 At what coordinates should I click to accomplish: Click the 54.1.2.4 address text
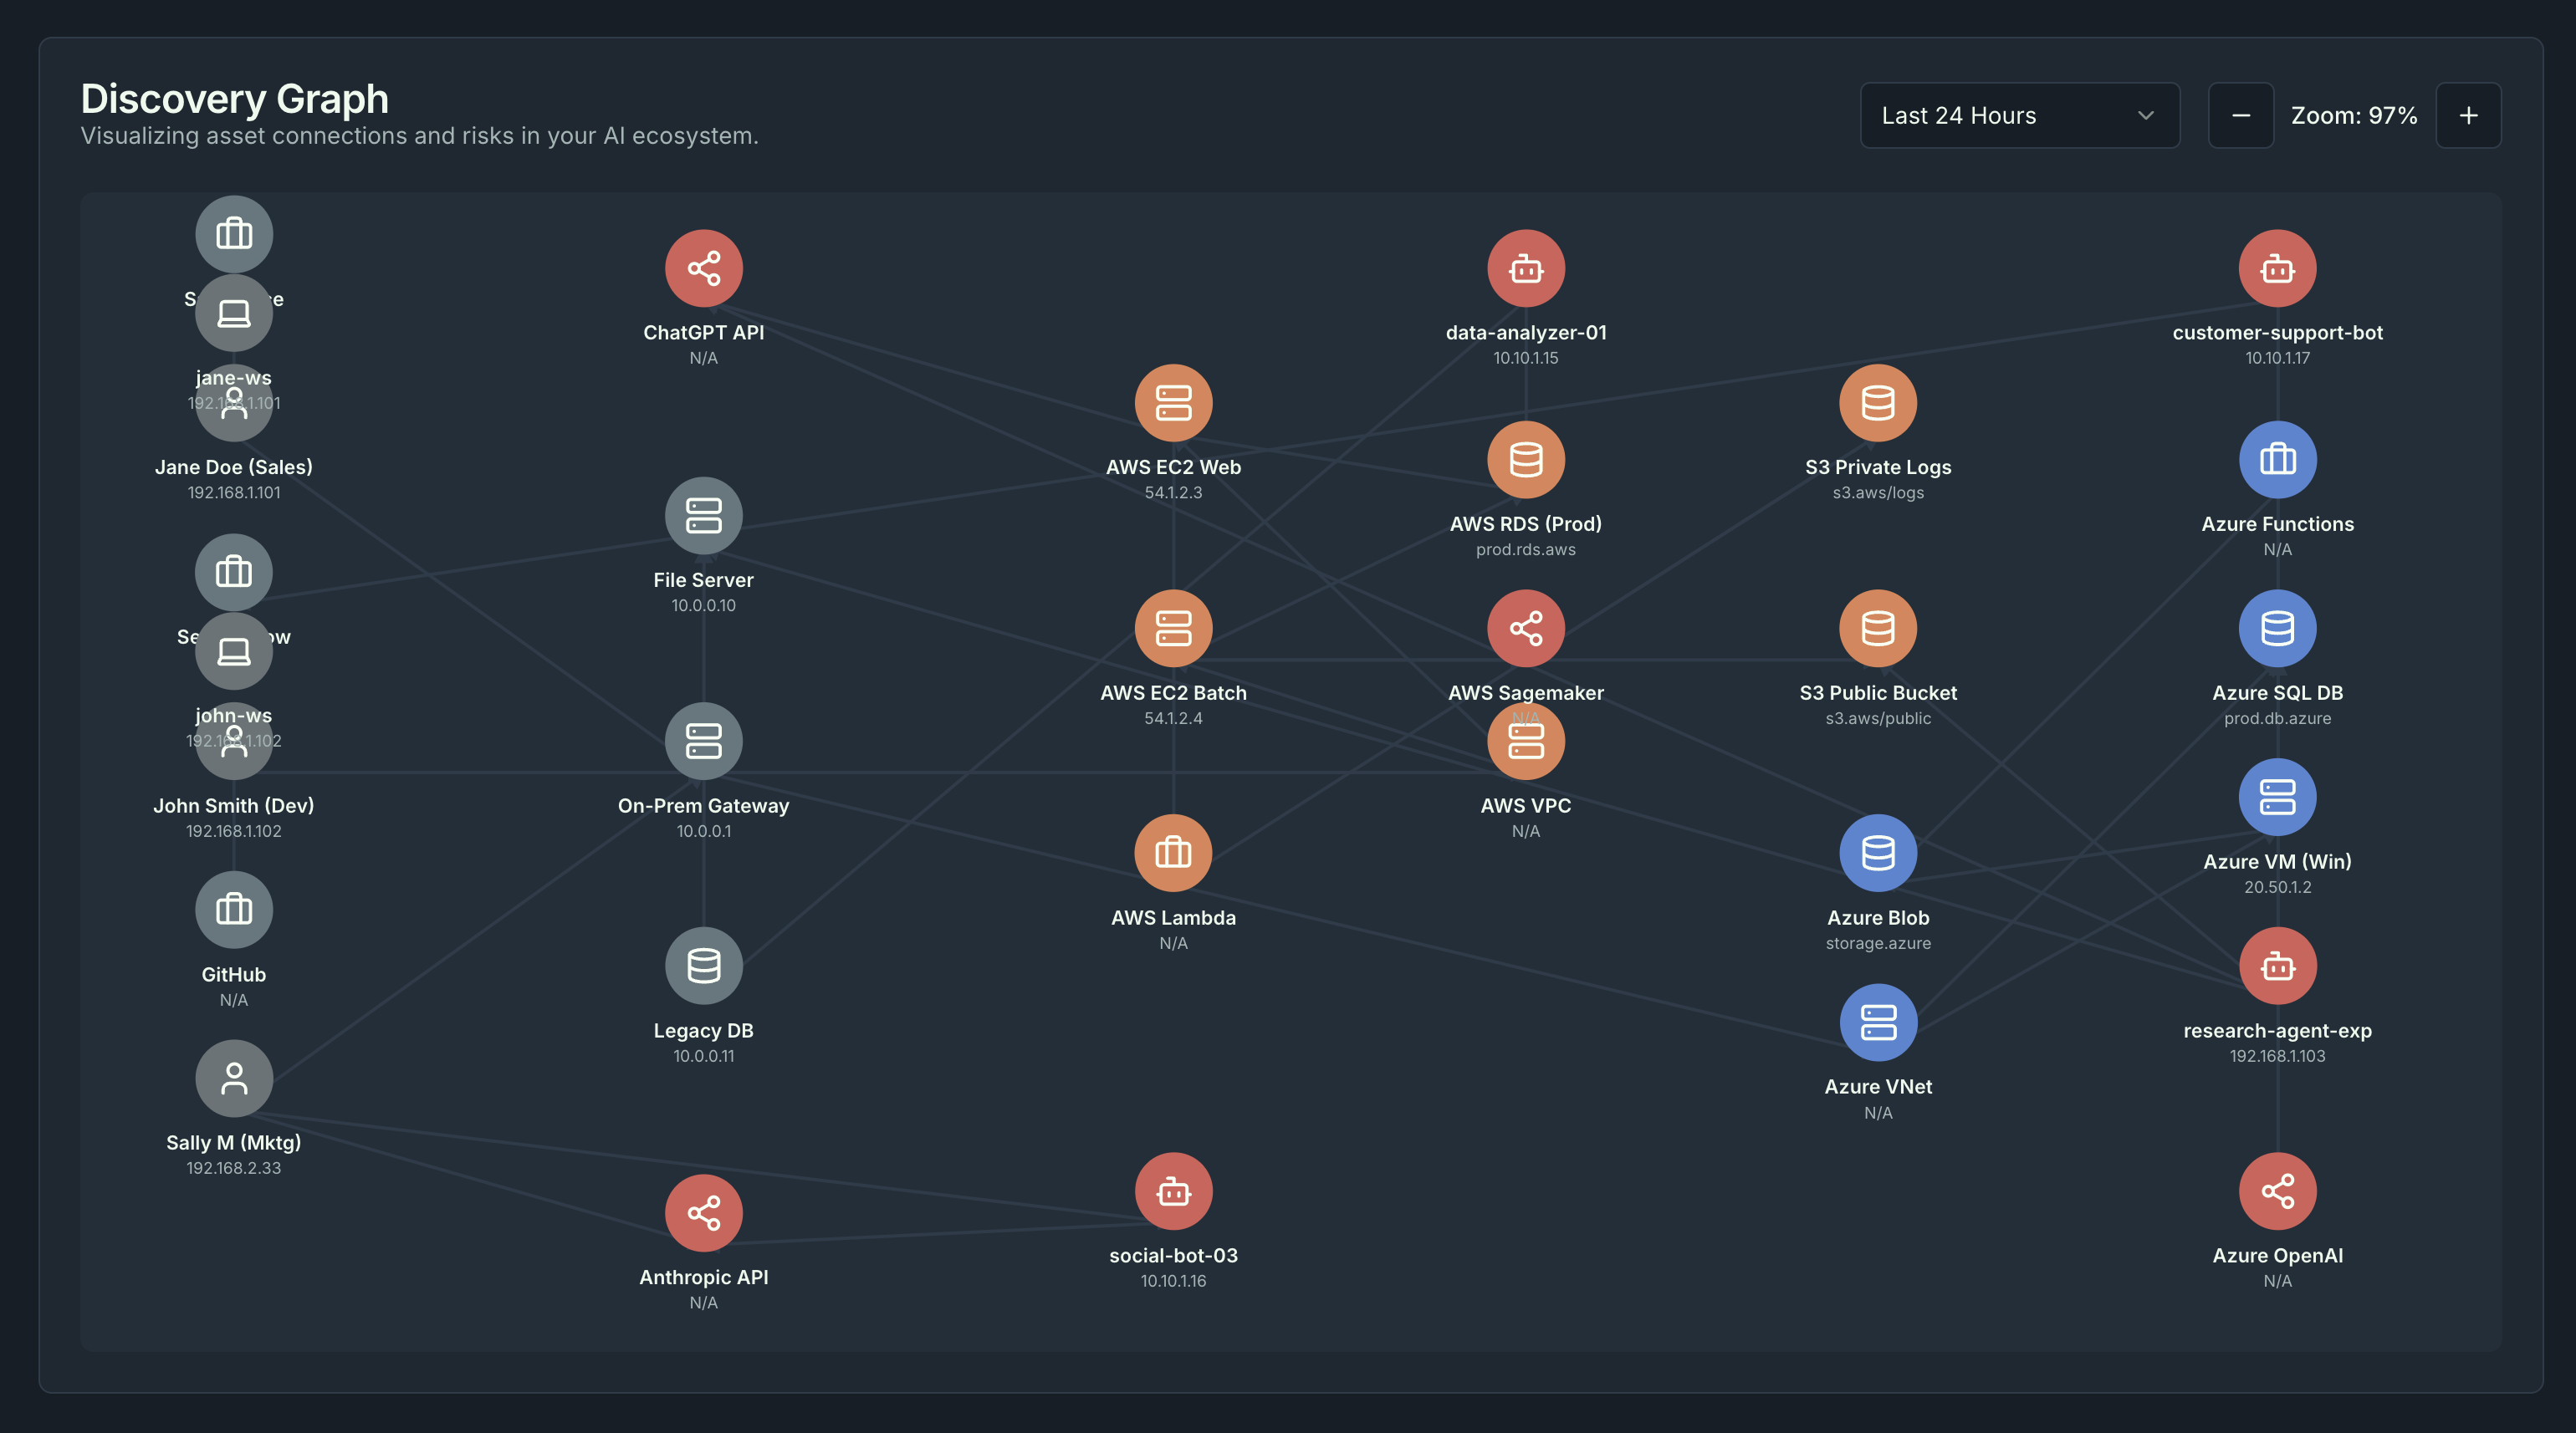click(1173, 718)
